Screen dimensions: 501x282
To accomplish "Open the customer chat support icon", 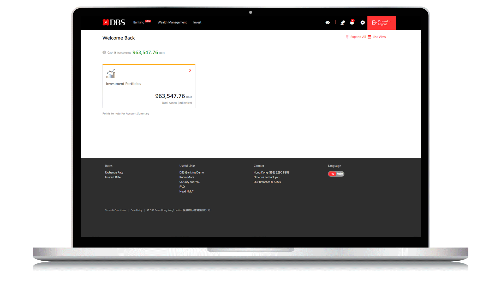I will pos(343,23).
